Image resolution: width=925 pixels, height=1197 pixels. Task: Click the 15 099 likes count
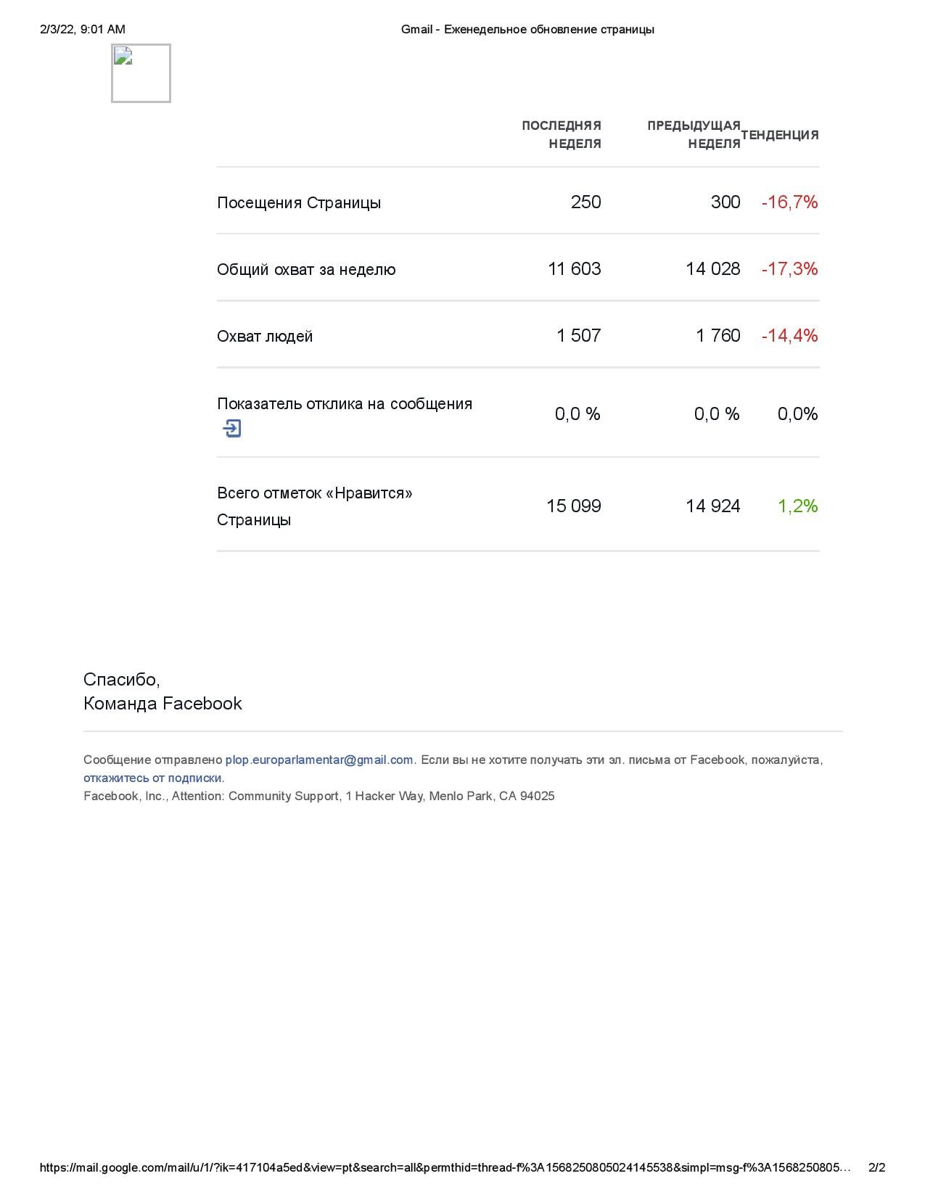coord(574,506)
